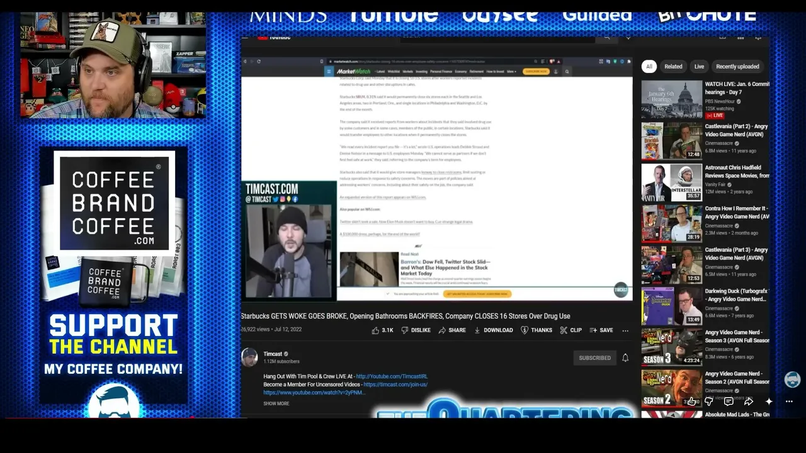Image resolution: width=806 pixels, height=453 pixels.
Task: Click the video title 'Starbucks GETS WOKE GOES BROKE'
Action: tap(406, 316)
